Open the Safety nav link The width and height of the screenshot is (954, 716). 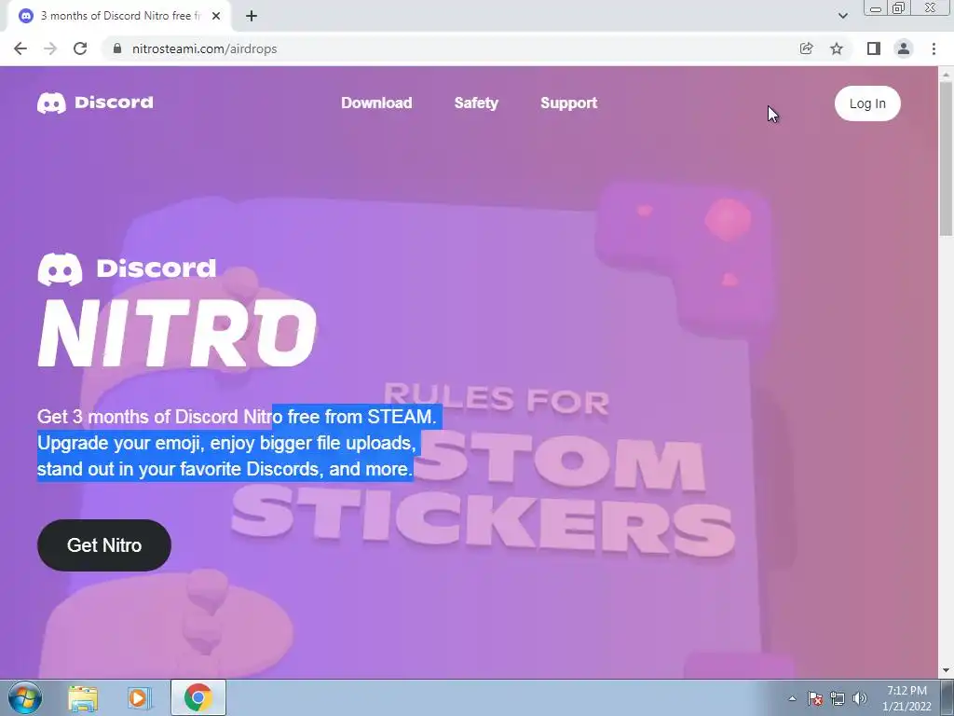point(476,103)
